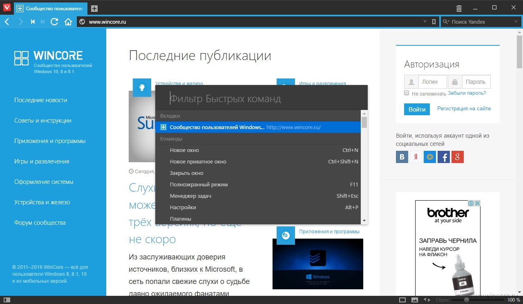The image size is (523, 304).
Task: Open 'Форум сообщества' sidebar link
Action: [x=40, y=223]
